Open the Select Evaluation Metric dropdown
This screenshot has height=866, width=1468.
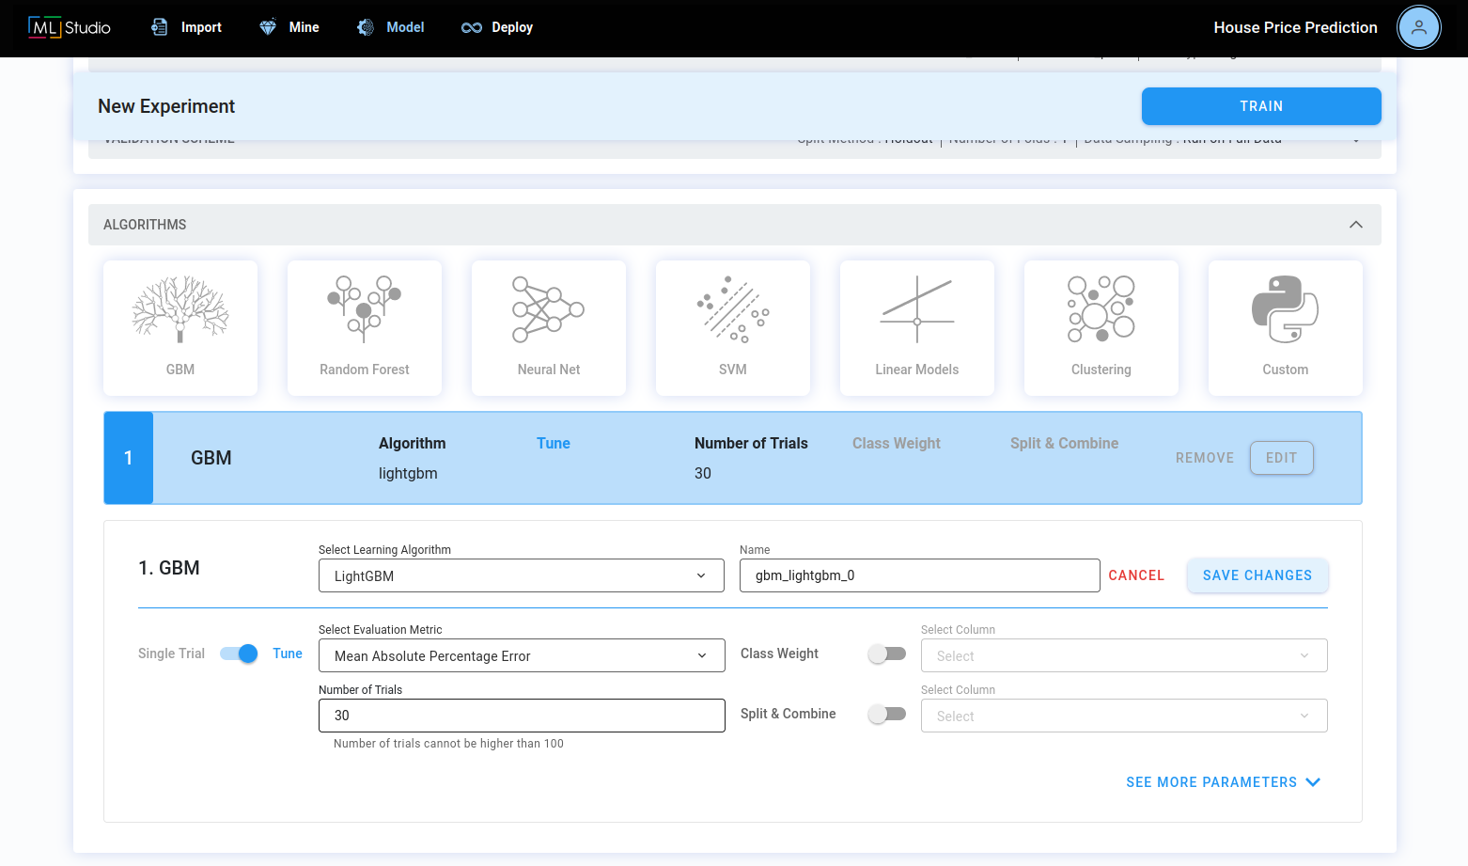click(x=522, y=655)
